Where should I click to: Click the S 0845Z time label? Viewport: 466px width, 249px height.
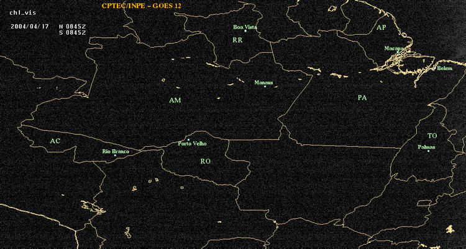point(73,33)
